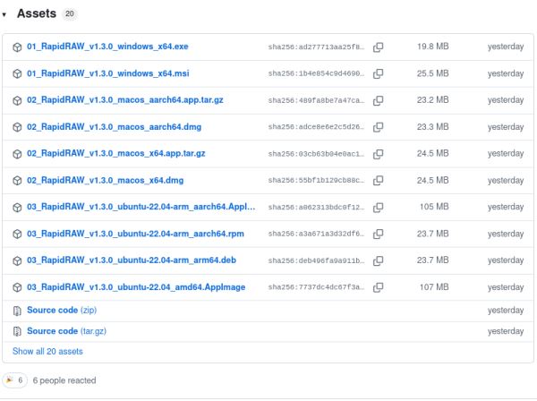Click package icon beside ubuntu-22.04-arm_aarch64.rpm
Image resolution: width=537 pixels, height=401 pixels.
pyautogui.click(x=17, y=234)
